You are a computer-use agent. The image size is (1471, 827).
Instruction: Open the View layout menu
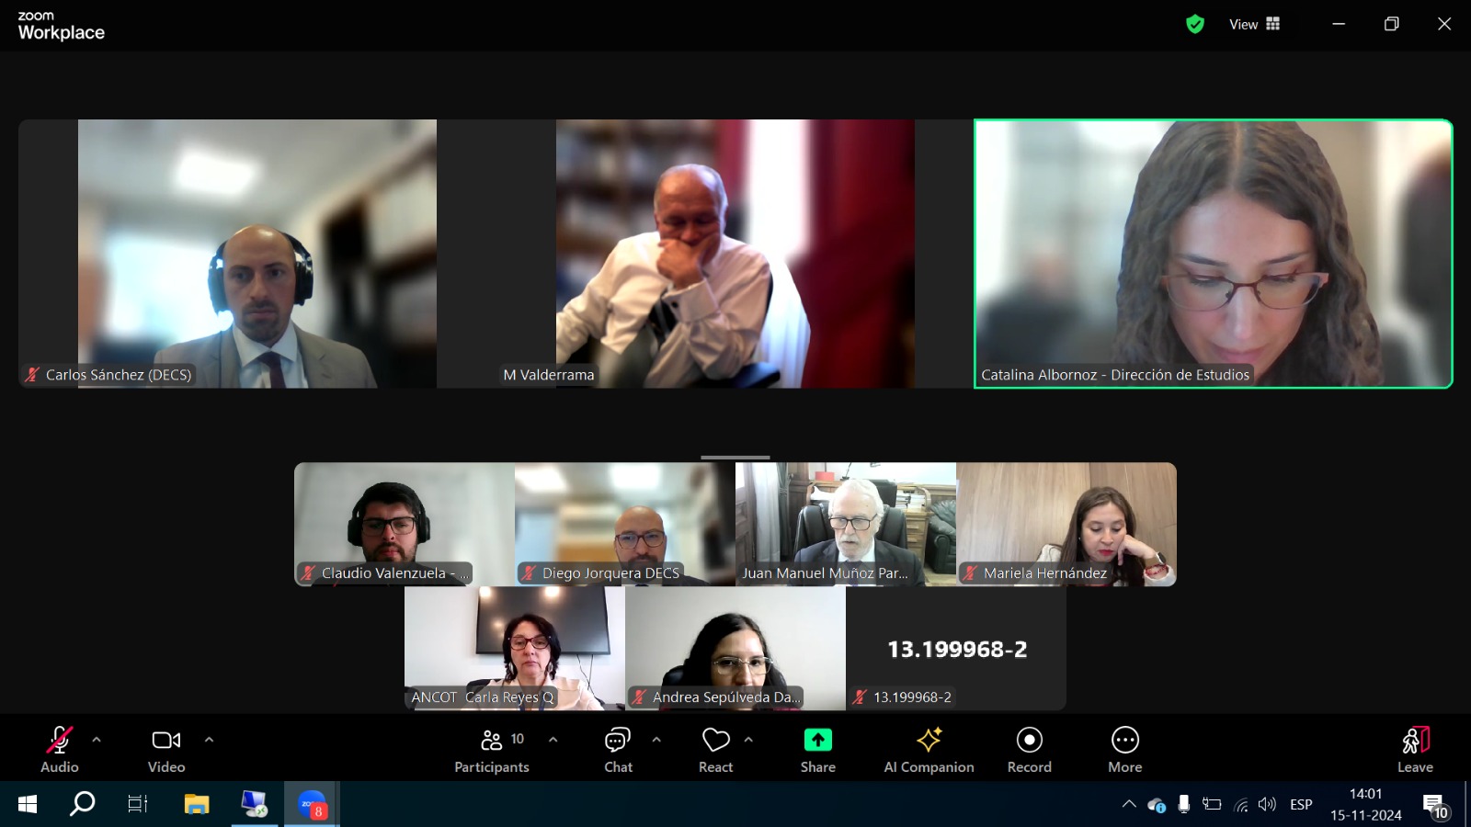coord(1254,24)
